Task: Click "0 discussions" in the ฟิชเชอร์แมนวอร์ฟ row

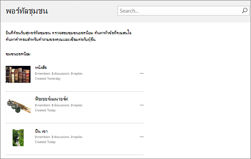Action: tap(61, 105)
